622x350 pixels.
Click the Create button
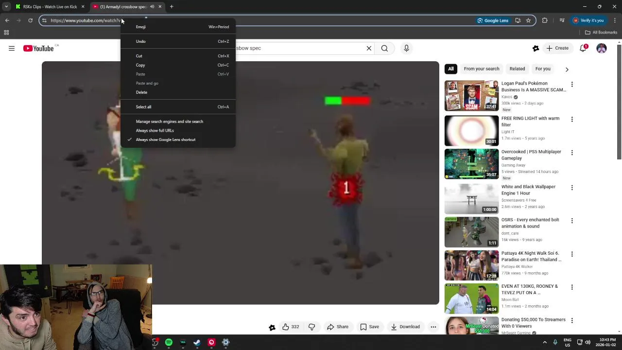pos(557,48)
